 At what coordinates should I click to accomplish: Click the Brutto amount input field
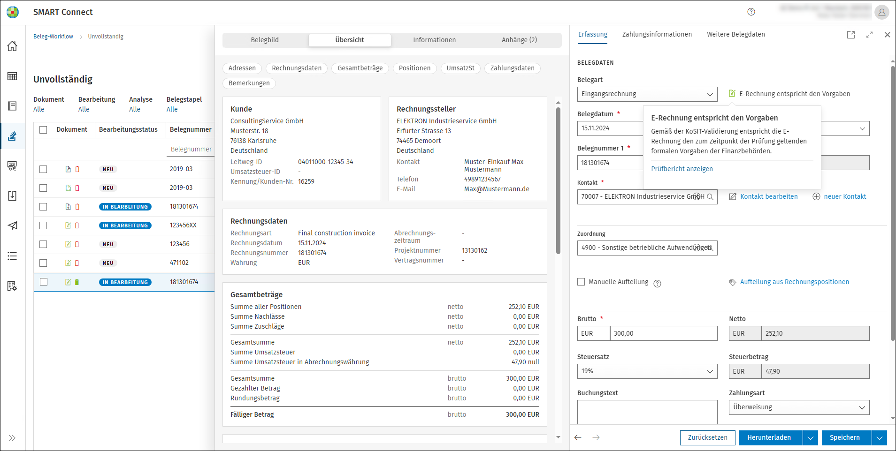663,334
